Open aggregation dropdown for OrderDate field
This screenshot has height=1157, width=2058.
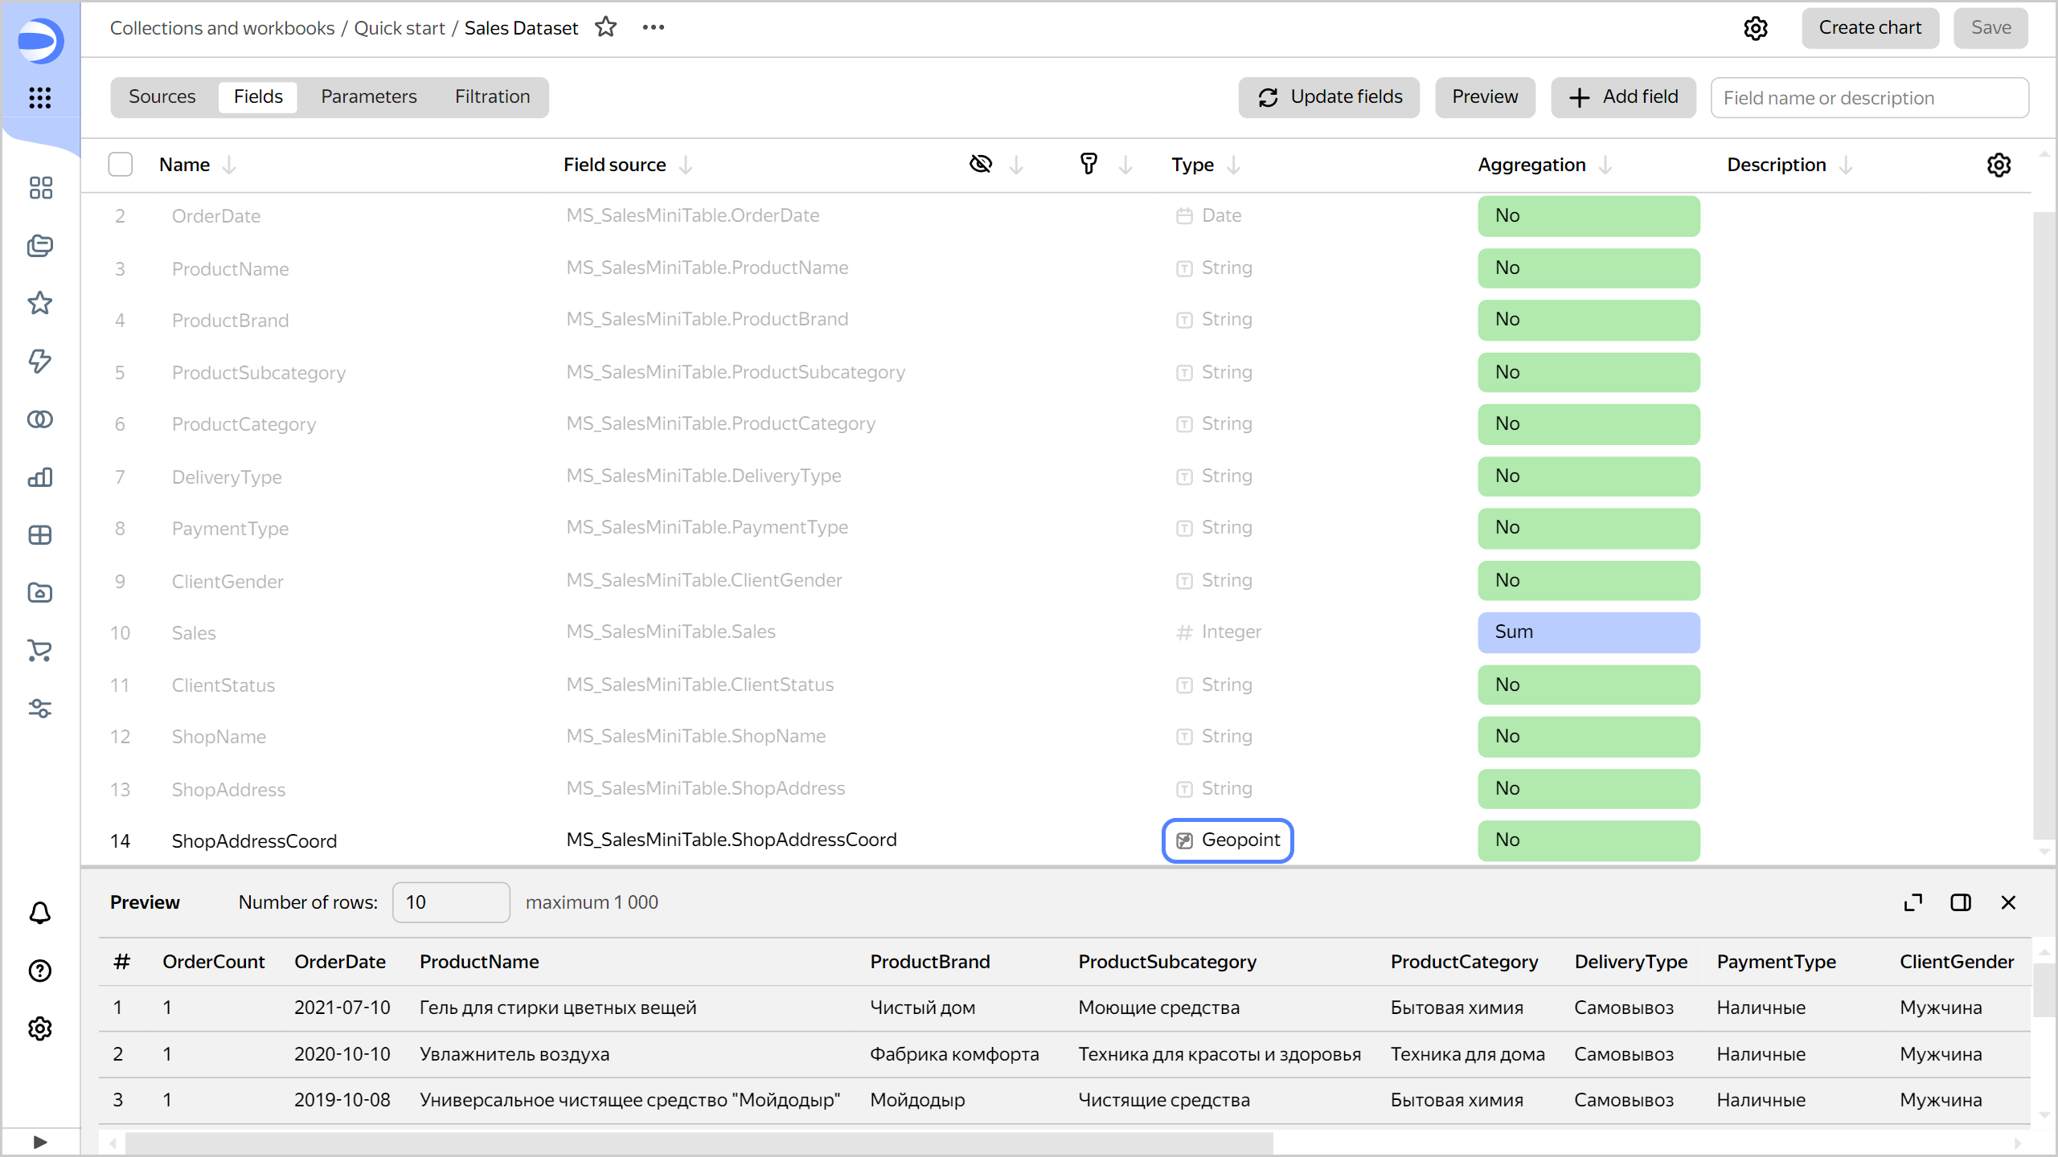(x=1588, y=215)
